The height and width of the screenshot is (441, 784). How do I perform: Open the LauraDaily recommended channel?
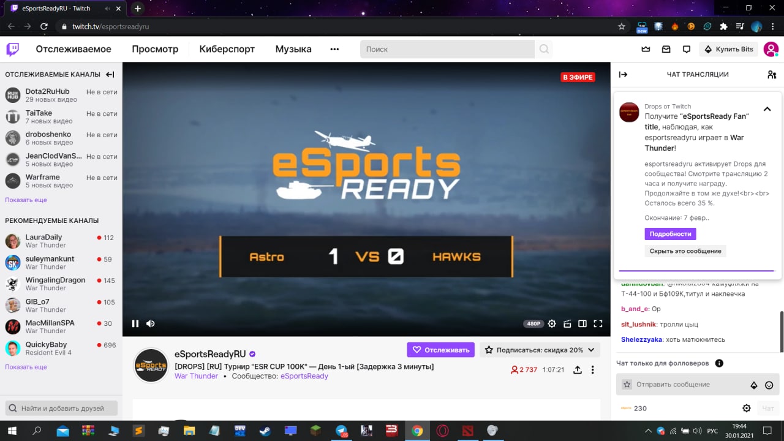(61, 241)
